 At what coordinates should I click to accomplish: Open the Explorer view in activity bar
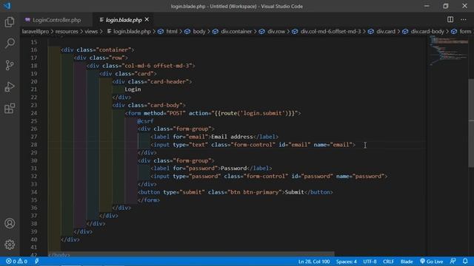coord(10,22)
